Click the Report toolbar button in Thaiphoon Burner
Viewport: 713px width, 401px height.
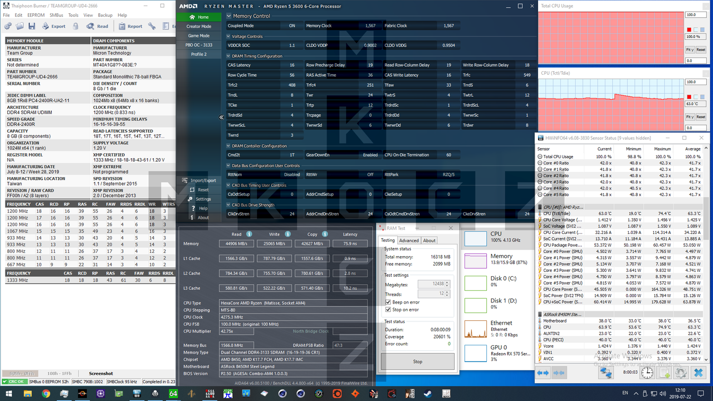[130, 26]
